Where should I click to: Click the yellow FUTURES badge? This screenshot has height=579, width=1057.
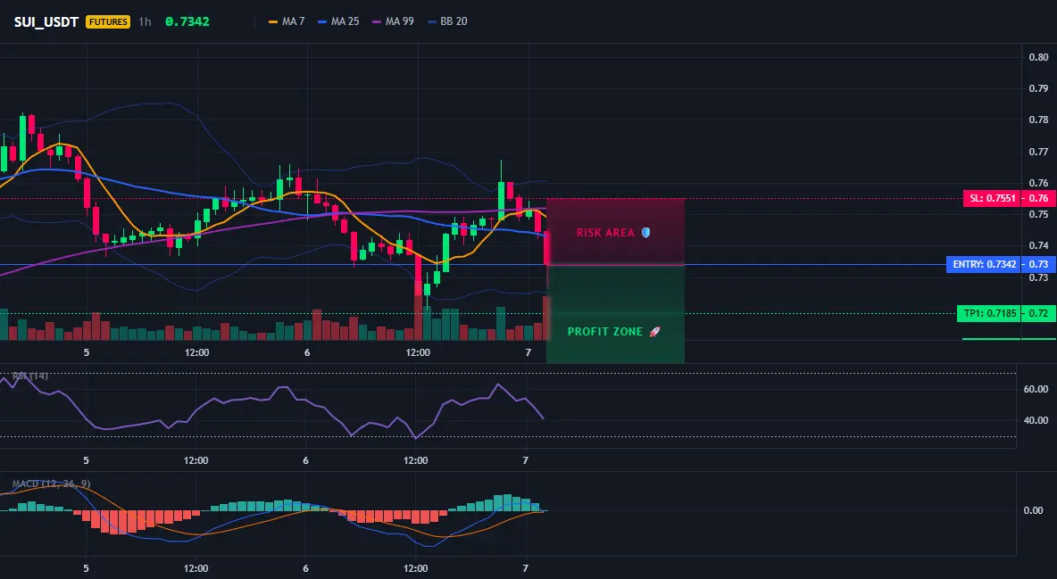(x=108, y=21)
